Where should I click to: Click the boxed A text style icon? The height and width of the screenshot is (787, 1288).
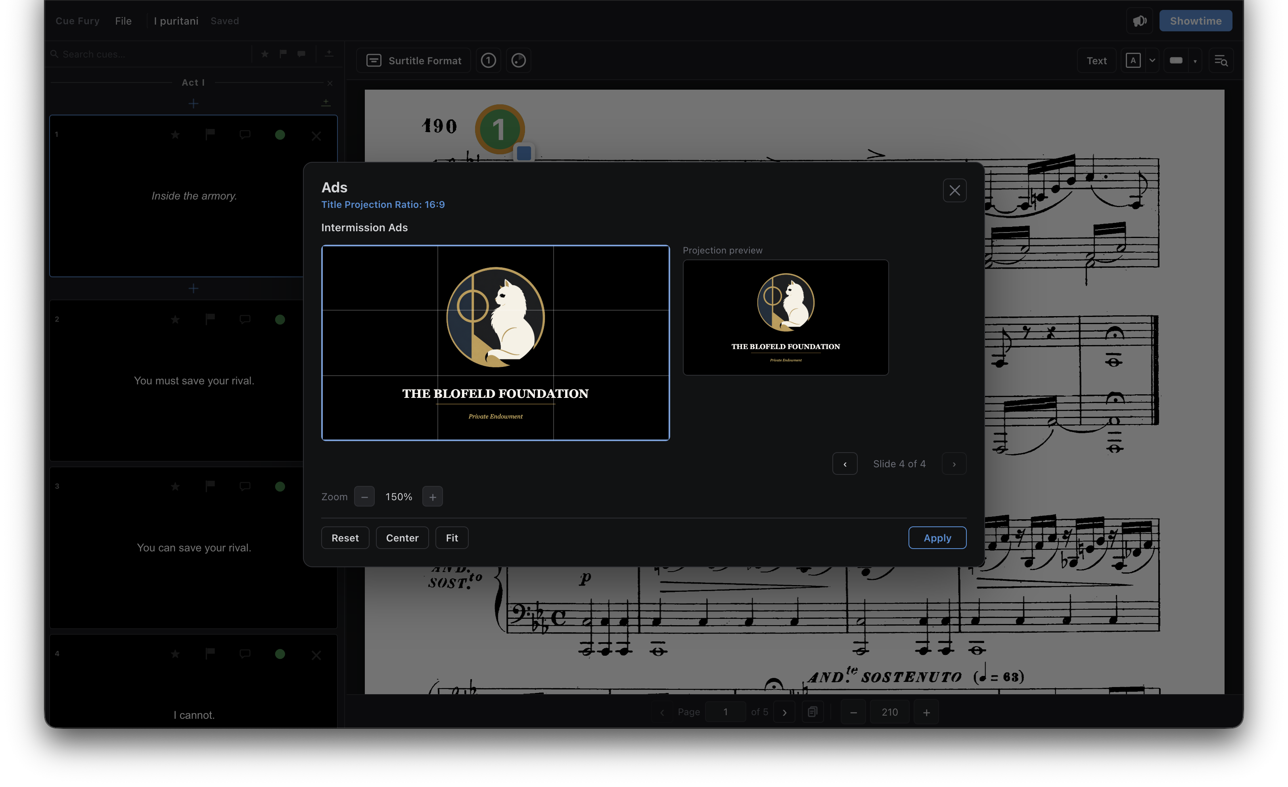[x=1133, y=61]
